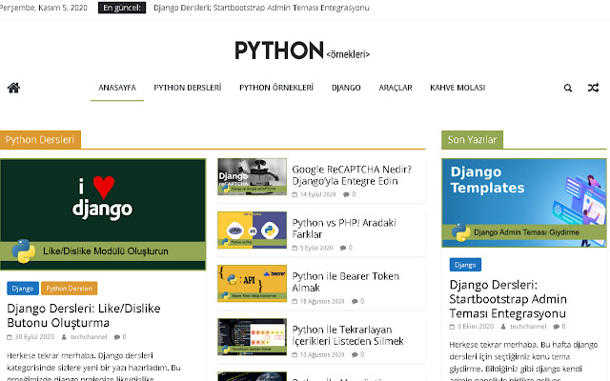Open 'Google ReCAPTCHA Nedir?' article title
This screenshot has height=381, width=610.
pyautogui.click(x=352, y=175)
